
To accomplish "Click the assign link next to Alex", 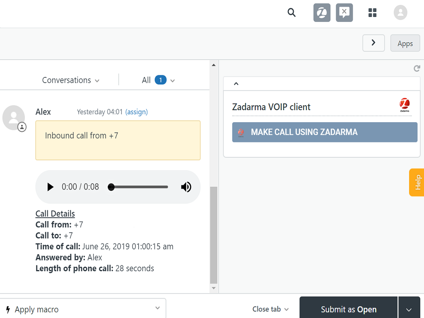I will [x=136, y=112].
